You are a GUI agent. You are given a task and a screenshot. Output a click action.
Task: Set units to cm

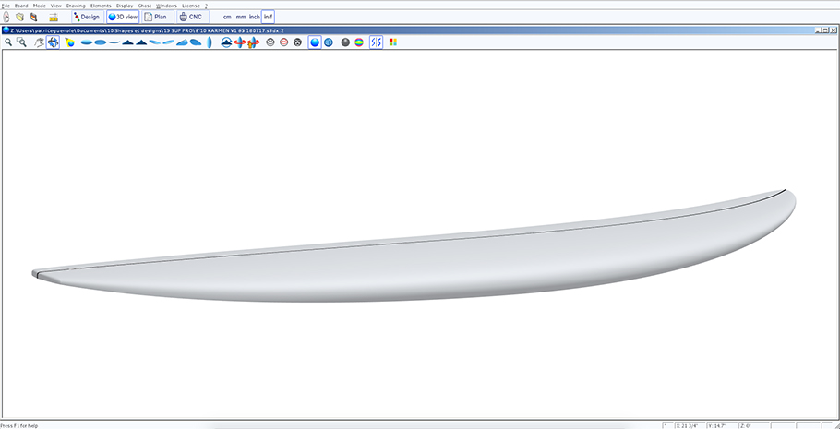[x=227, y=18]
